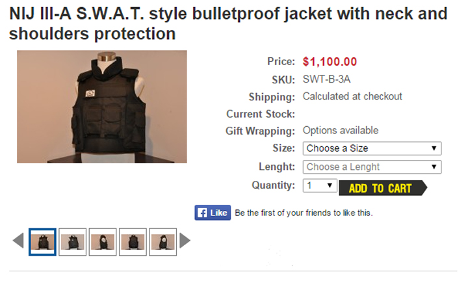Select the fifth vest thumbnail

[163, 242]
